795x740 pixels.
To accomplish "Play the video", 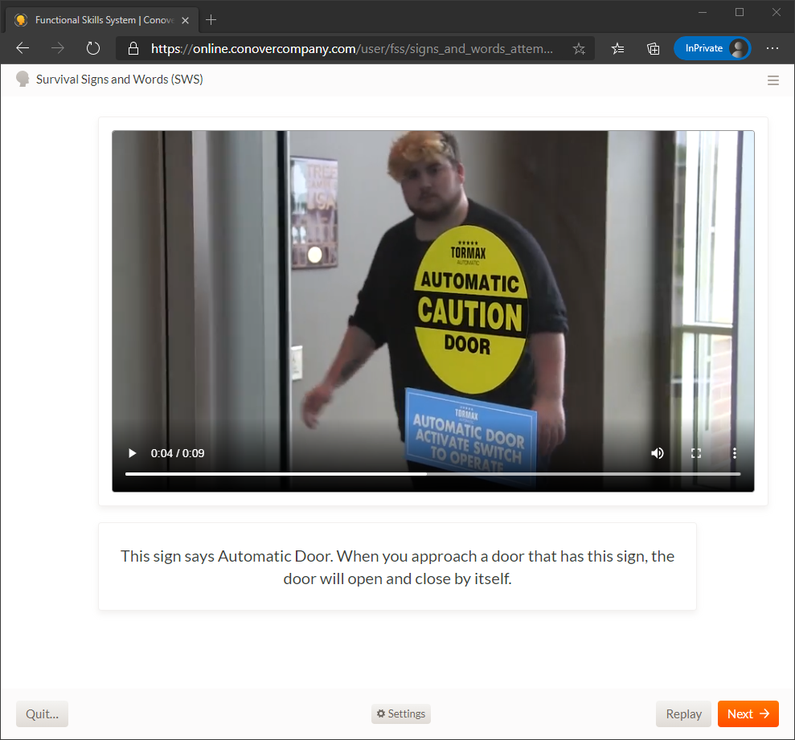I will tap(132, 453).
